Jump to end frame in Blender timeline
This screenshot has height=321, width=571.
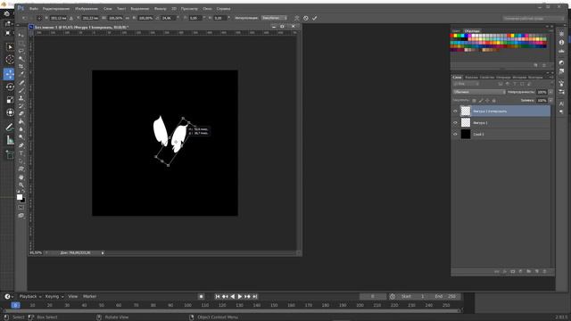point(255,297)
